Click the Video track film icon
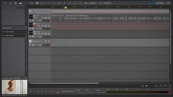Image resolution: width=173 pixels, height=97 pixels. [x=31, y=11]
